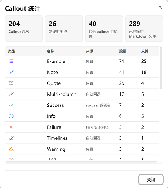This screenshot has height=188, width=168.
Task: Click the Callout 统计 dialog title
Action: 23,9
